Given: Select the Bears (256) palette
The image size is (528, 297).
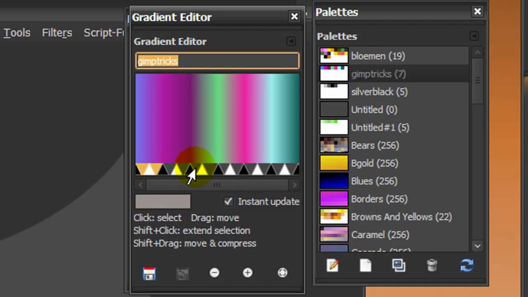Looking at the screenshot, I should (x=394, y=145).
